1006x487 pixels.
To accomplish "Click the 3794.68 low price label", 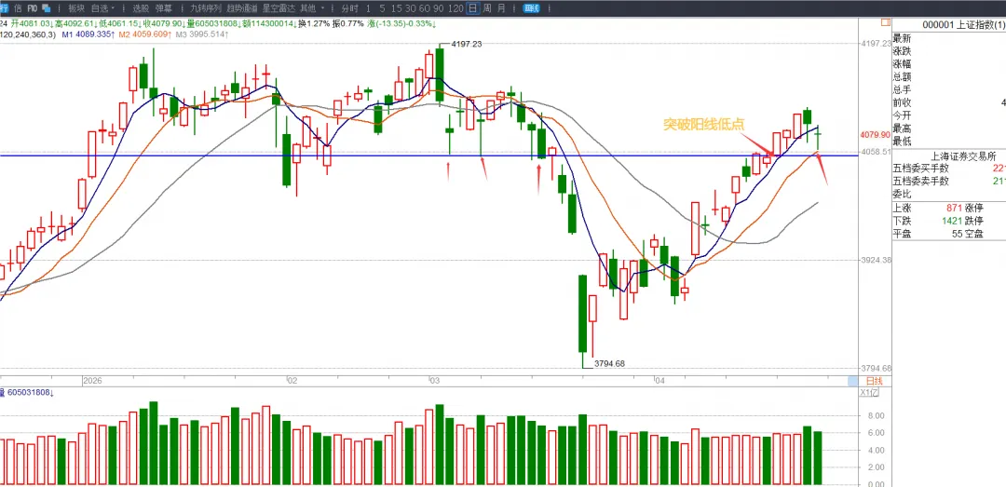I will click(609, 363).
